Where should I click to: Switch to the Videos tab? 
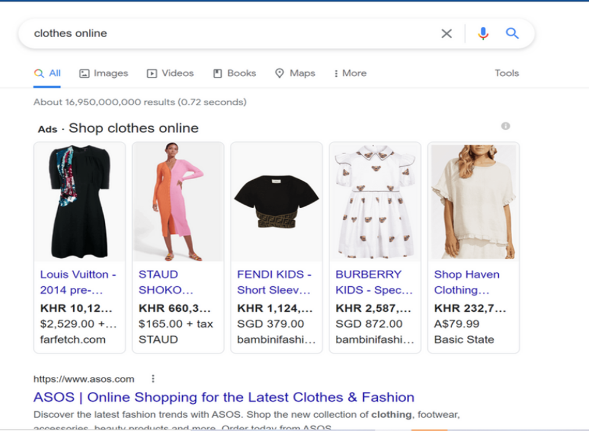[x=171, y=73]
